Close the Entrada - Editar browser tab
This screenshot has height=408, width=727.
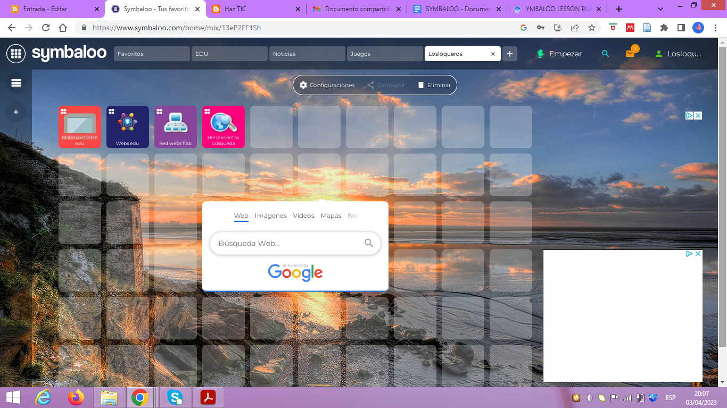[x=96, y=9]
